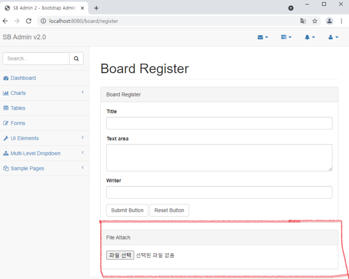Screen dimensions: 349x279
Task: Focus the Title input field
Action: pyautogui.click(x=219, y=123)
